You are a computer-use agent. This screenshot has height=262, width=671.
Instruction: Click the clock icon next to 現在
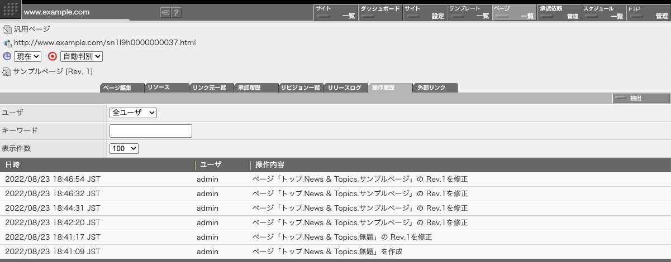click(x=7, y=56)
